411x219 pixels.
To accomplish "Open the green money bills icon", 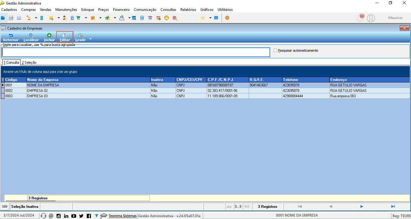I will (107, 18).
